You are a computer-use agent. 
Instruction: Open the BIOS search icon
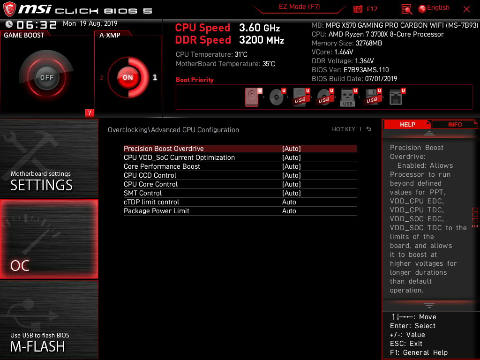406,9
